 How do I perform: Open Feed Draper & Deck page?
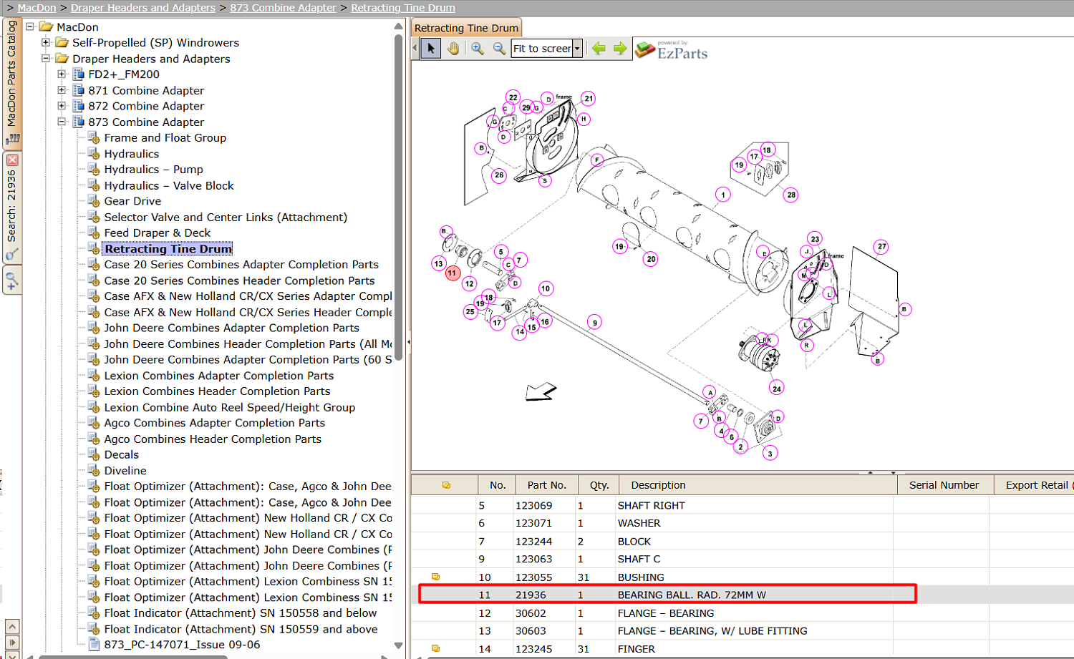click(157, 233)
